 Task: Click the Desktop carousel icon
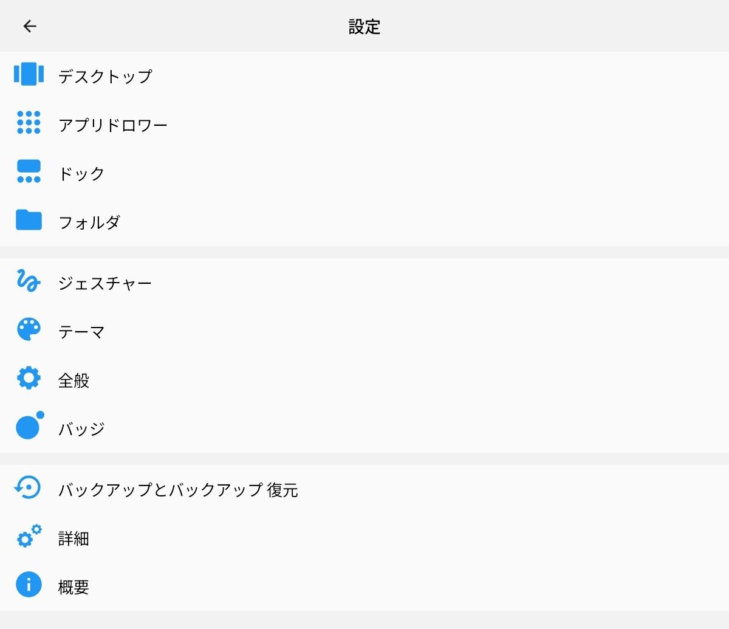coord(29,74)
